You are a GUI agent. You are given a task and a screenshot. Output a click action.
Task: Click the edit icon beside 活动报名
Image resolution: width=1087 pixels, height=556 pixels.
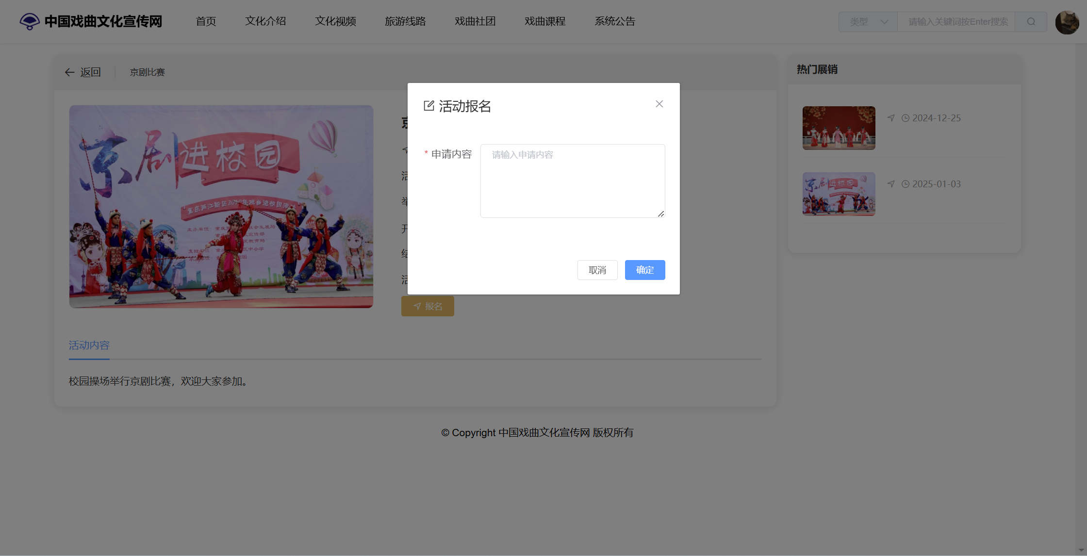click(x=429, y=106)
